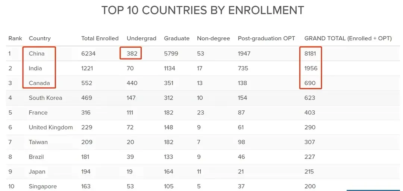
Task: Click the page title TOP 10 COUNTRIES
Action: [203, 10]
